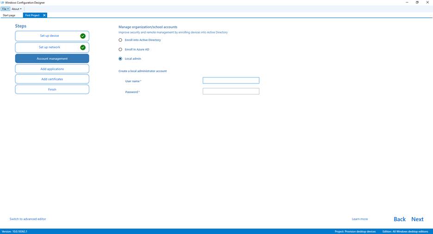Click Project: Provision desktop devices status text

[355, 232]
